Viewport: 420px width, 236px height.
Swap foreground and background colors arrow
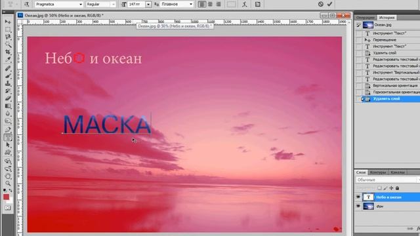pos(10,191)
